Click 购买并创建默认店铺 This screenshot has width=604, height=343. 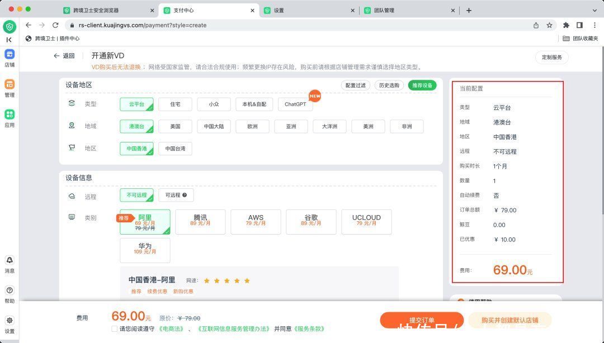[x=510, y=320]
